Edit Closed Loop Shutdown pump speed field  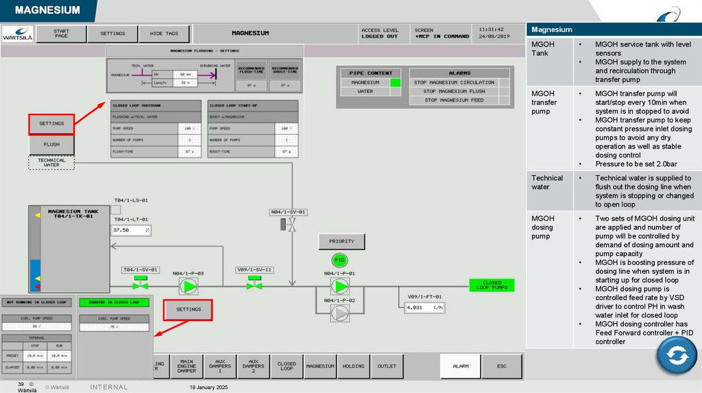click(190, 128)
